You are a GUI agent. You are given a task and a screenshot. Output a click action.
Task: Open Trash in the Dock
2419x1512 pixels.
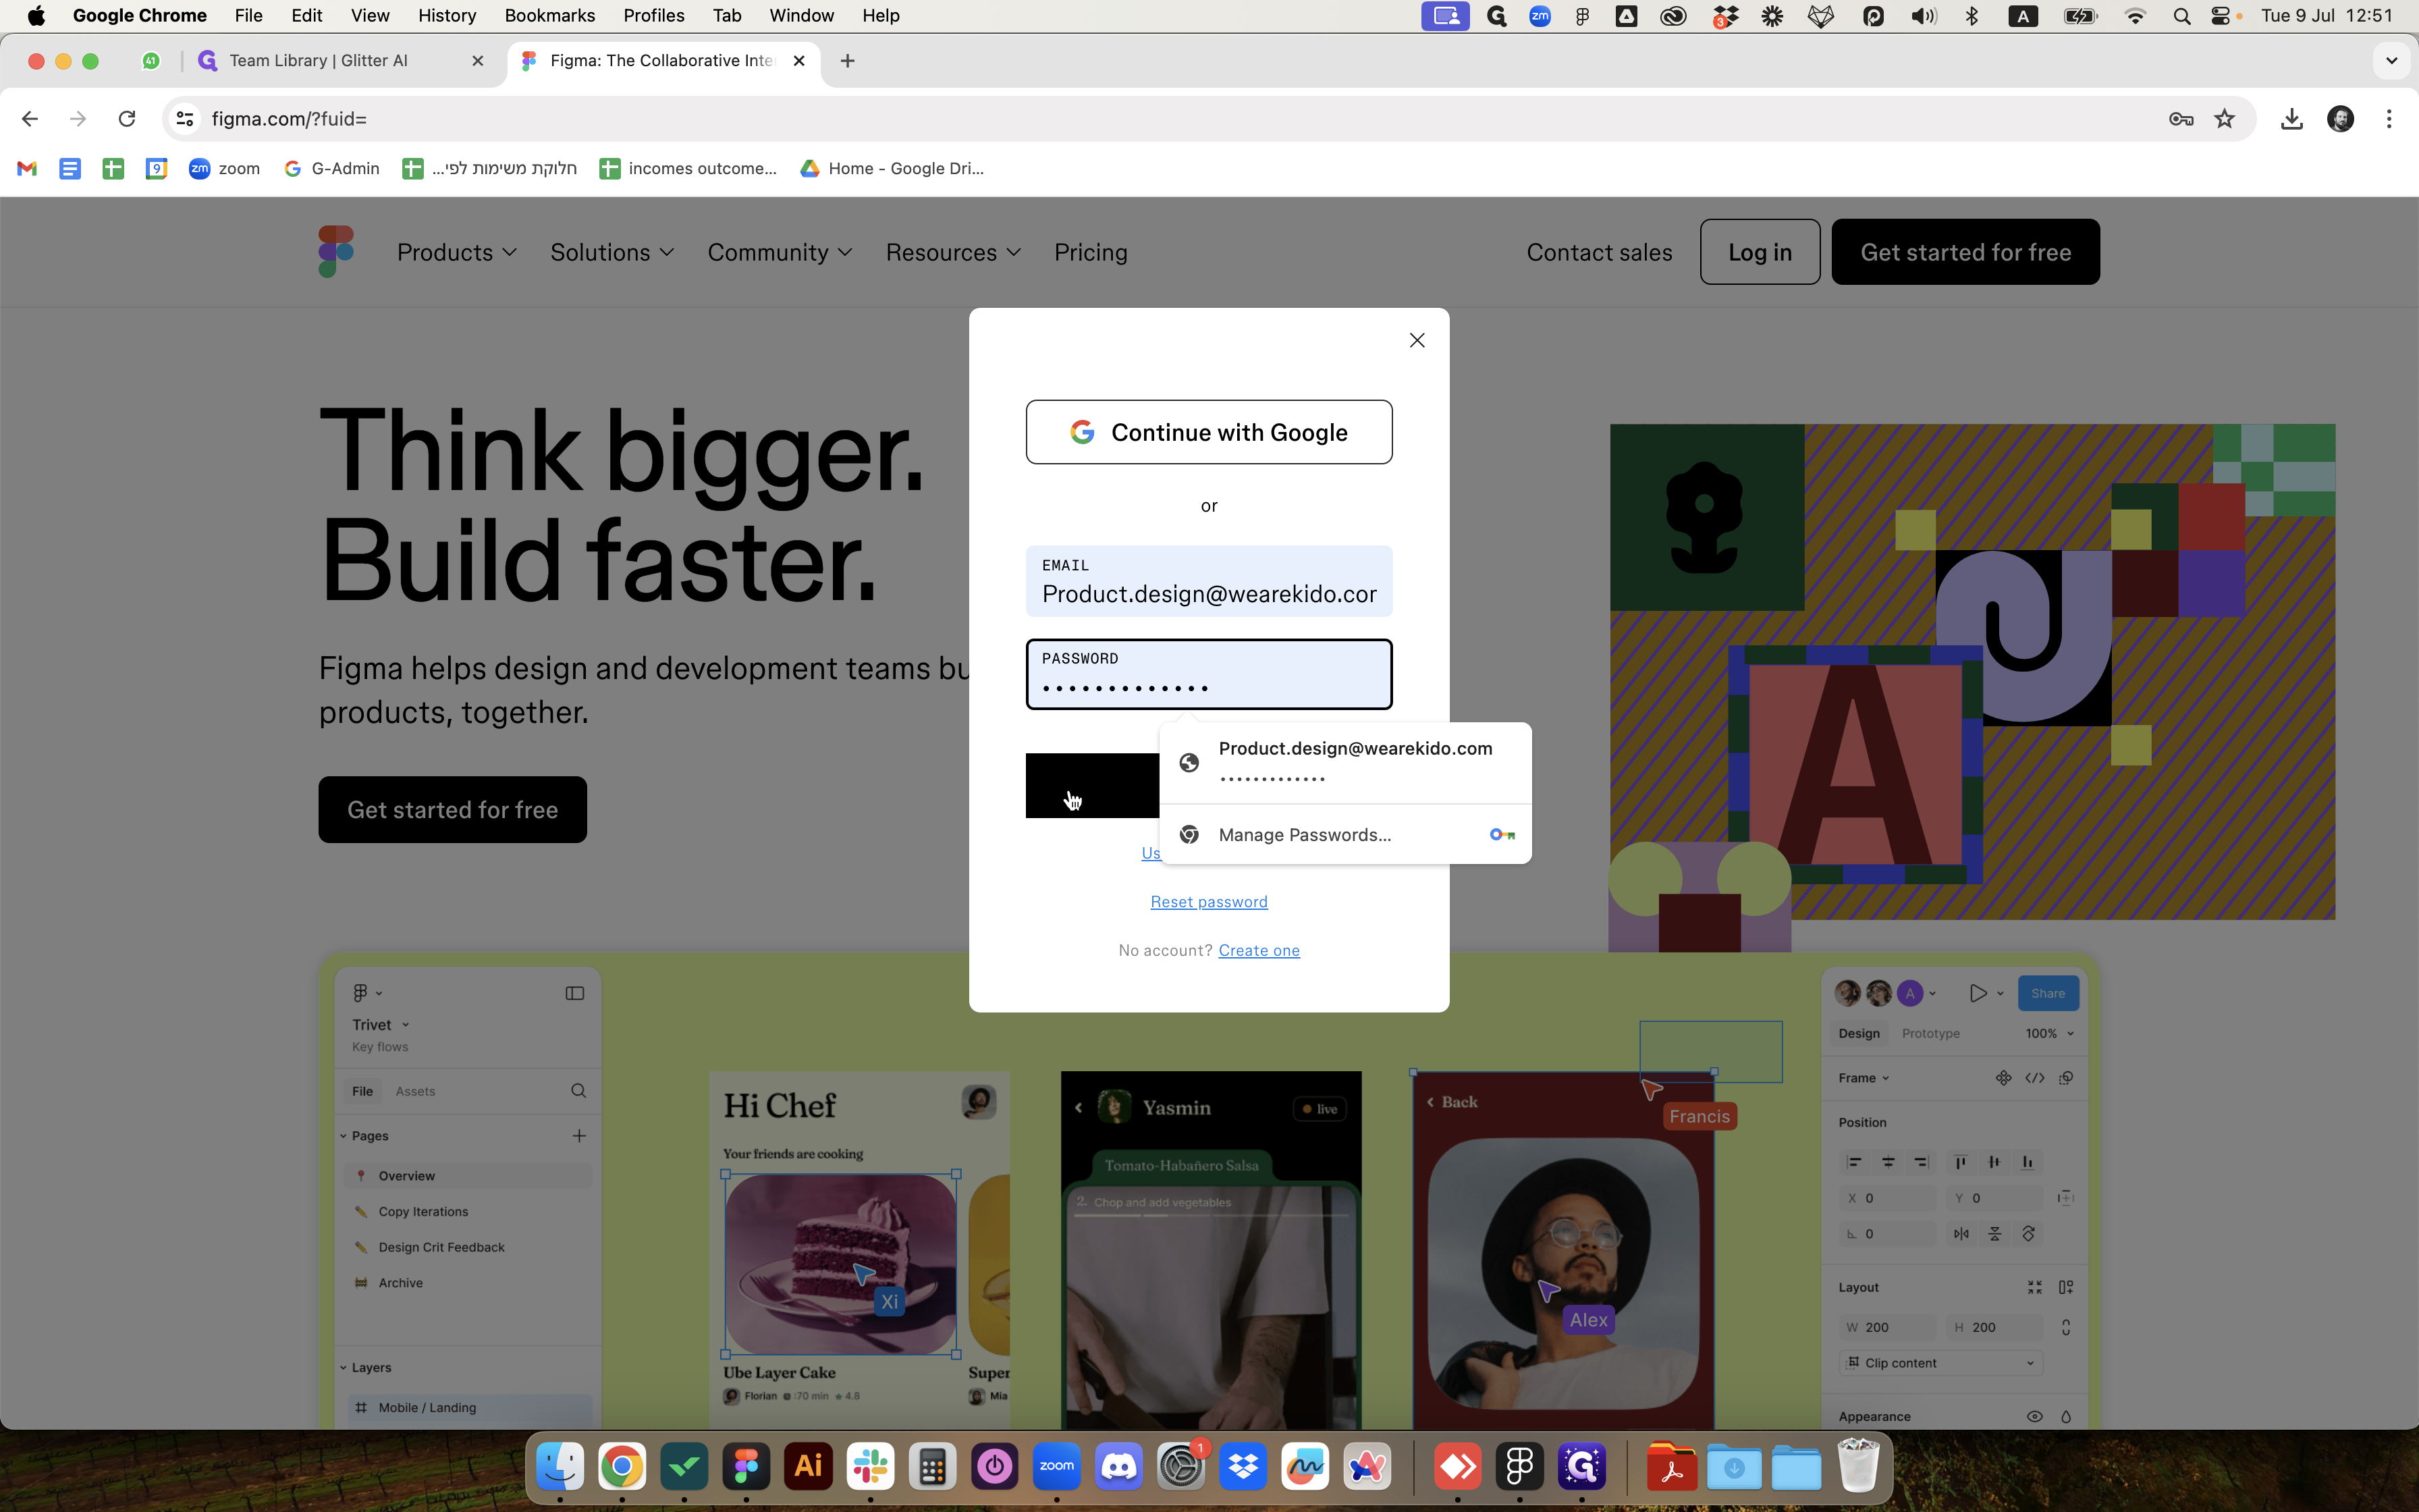[x=1858, y=1467]
